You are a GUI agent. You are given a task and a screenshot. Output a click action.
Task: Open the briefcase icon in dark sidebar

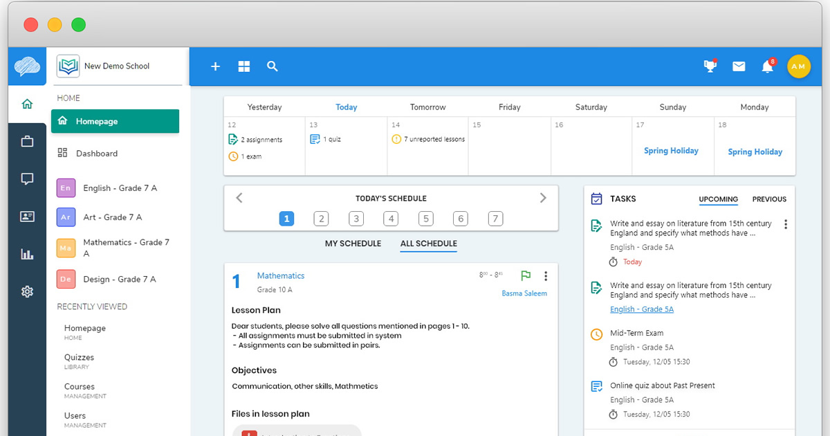[27, 141]
